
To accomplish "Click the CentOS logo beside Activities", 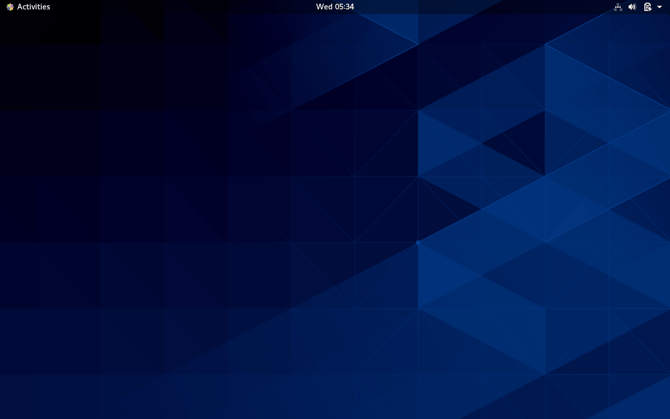I will pyautogui.click(x=9, y=7).
